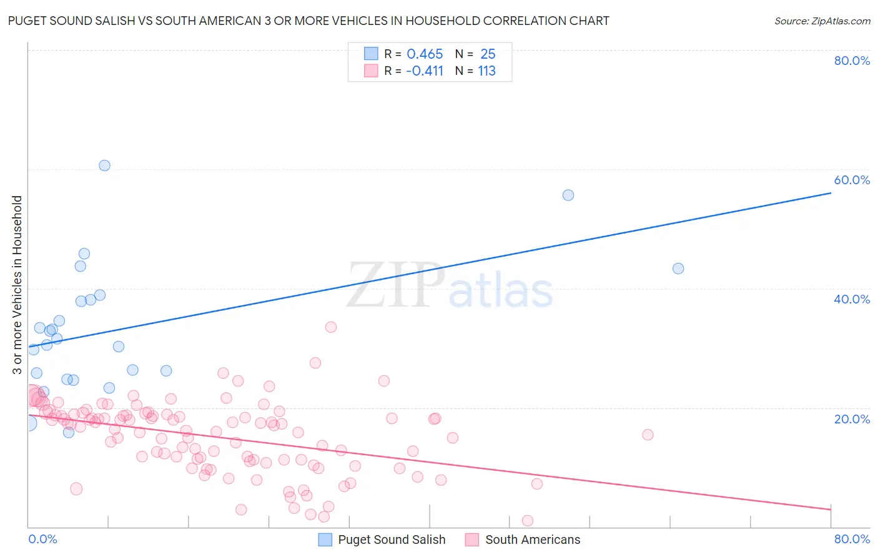Click the ZIPatlas watermark
This screenshot has height=557, width=878.
450,286
